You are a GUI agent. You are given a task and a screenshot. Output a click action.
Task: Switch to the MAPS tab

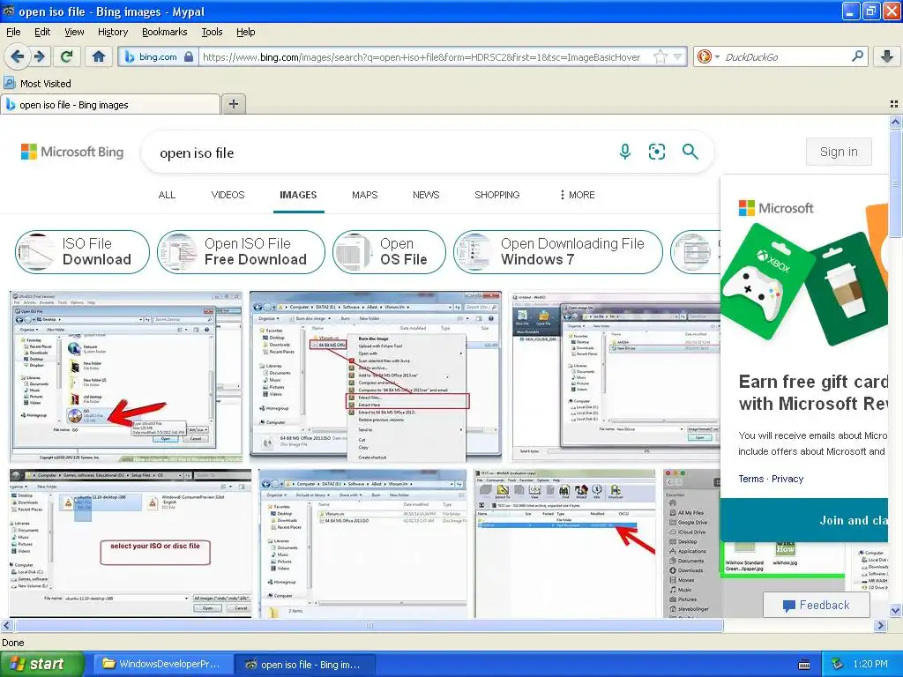pos(364,195)
